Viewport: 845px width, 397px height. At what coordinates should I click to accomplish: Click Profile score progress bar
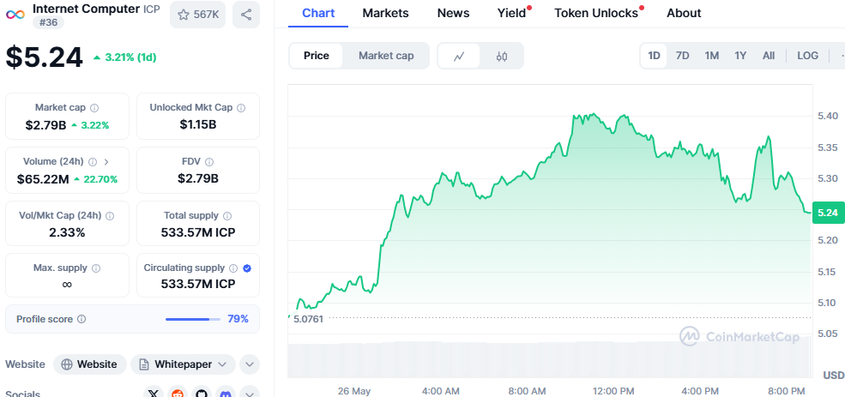[x=193, y=320]
